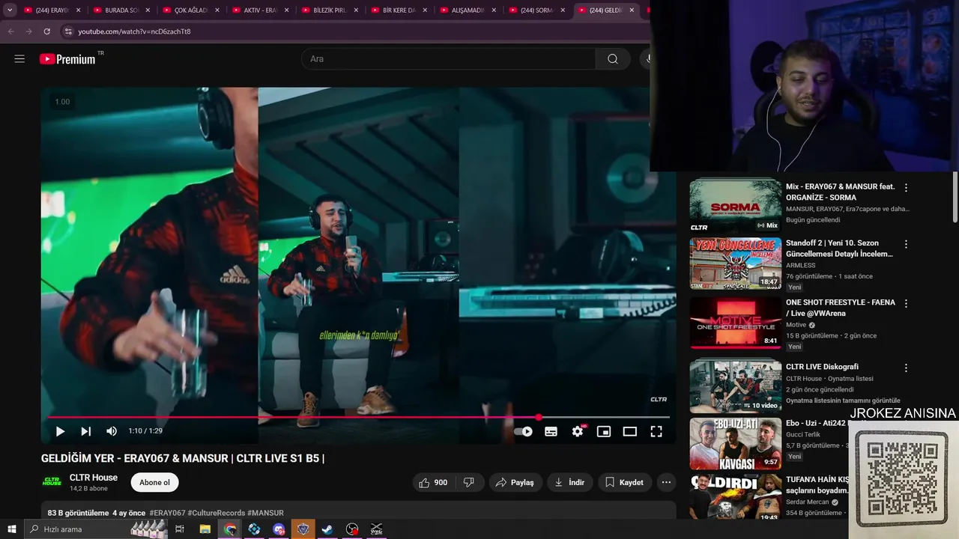Go back in browser
The height and width of the screenshot is (539, 959).
click(x=10, y=31)
